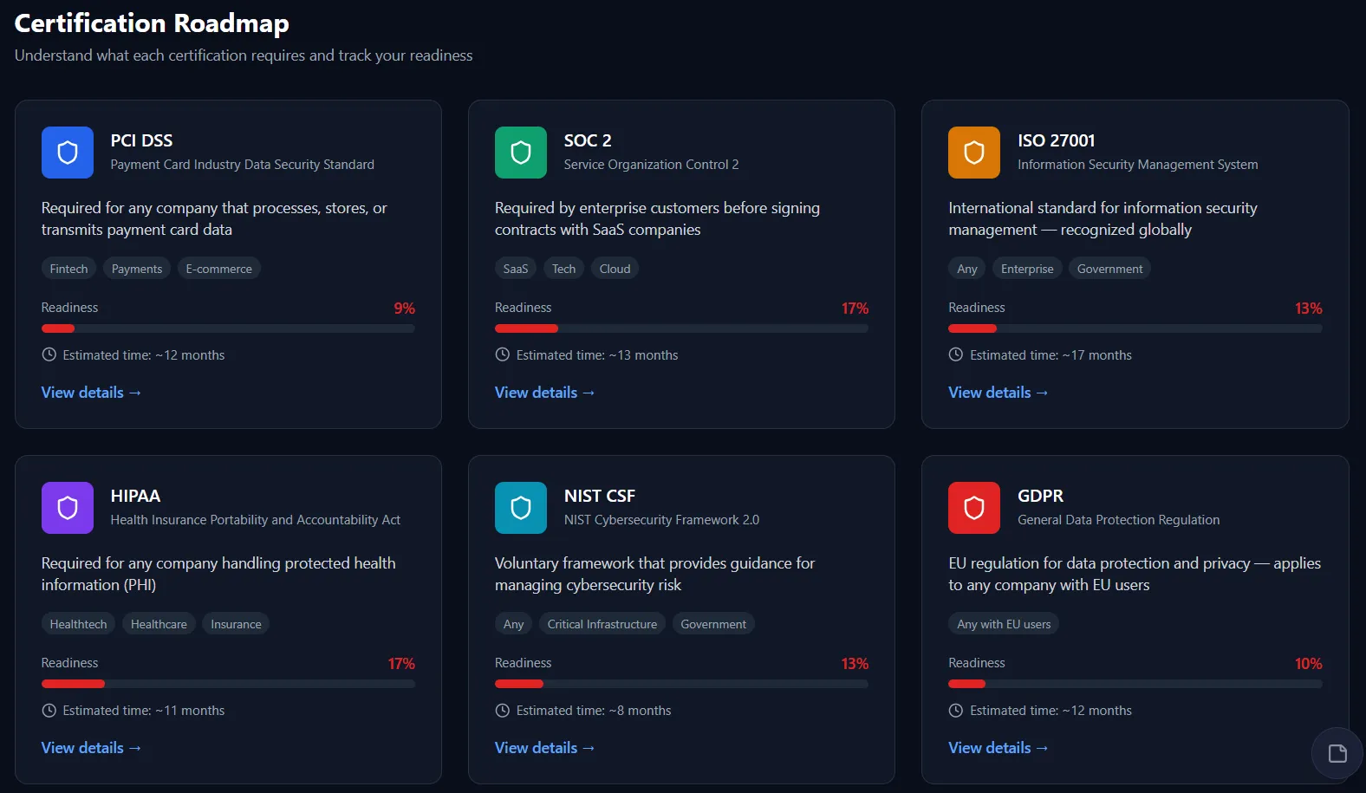Image resolution: width=1366 pixels, height=793 pixels.
Task: Click the HIPAA card title
Action: pyautogui.click(x=135, y=496)
